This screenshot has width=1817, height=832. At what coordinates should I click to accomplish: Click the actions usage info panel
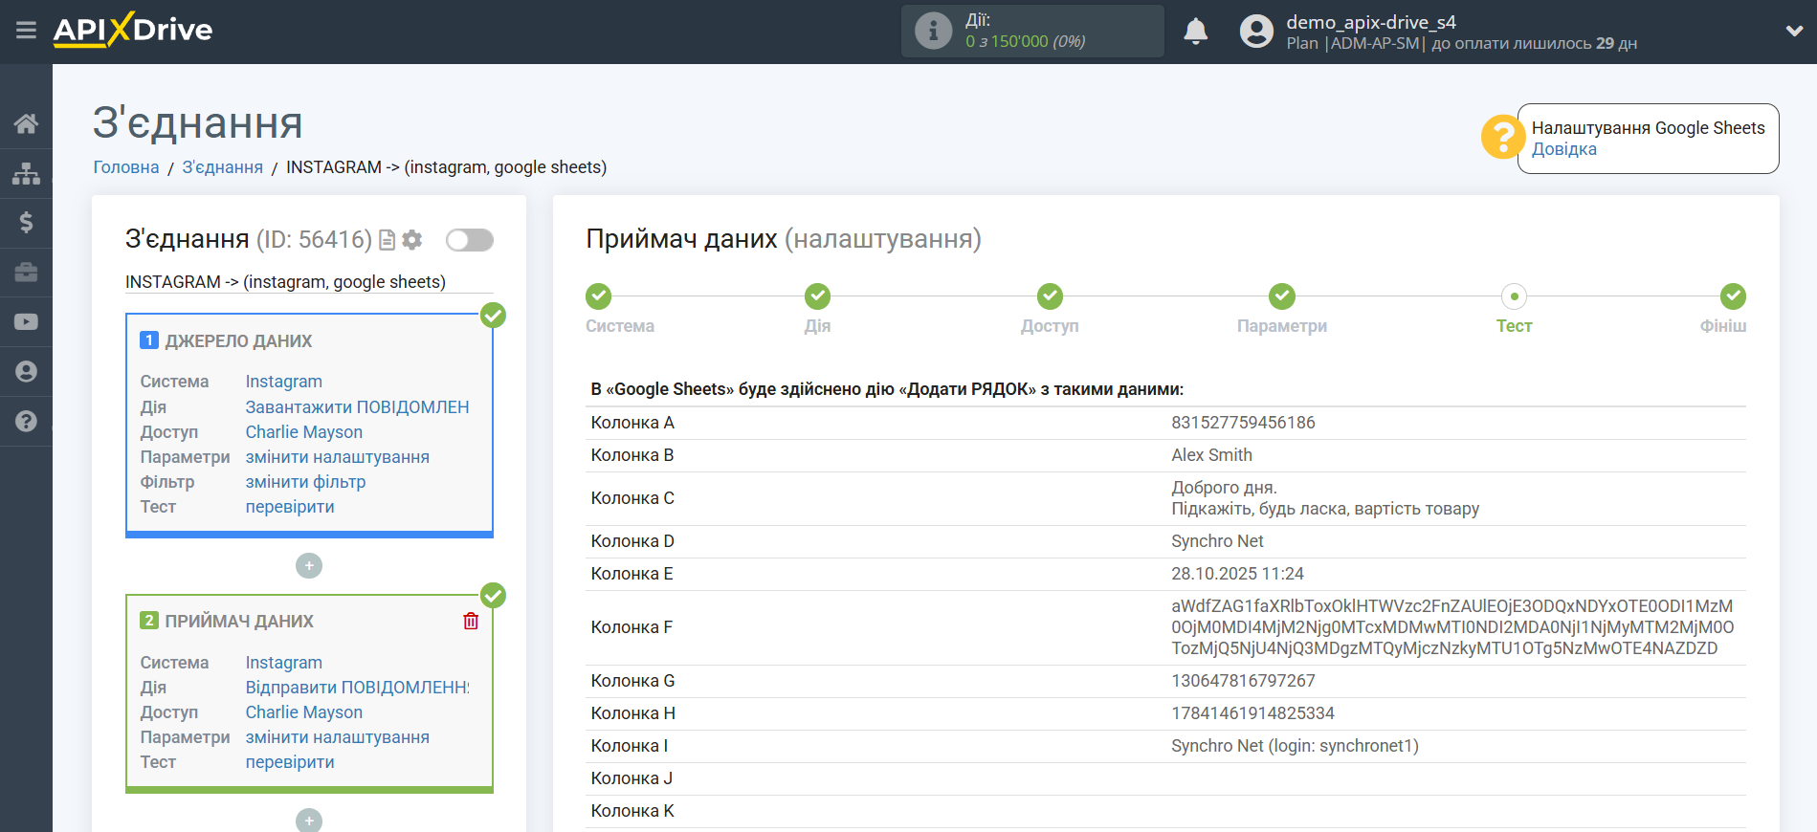coord(1031,32)
